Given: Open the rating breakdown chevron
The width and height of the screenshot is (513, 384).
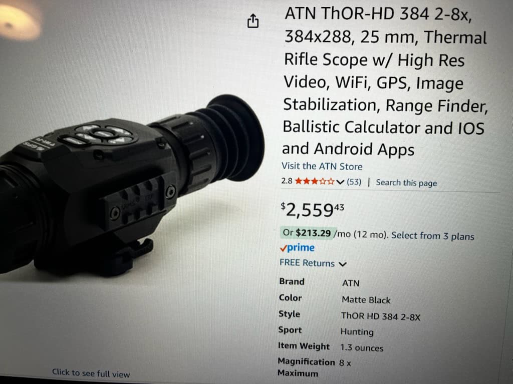Looking at the screenshot, I should point(340,182).
